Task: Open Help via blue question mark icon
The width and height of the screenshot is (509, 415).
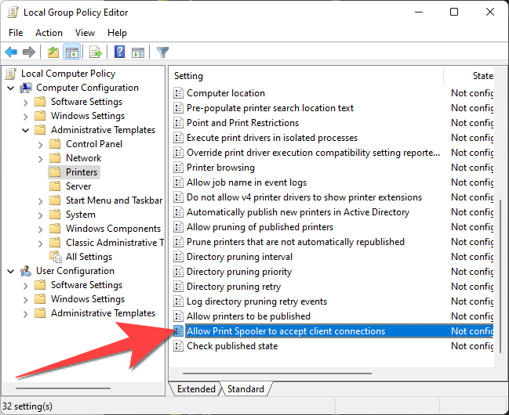Action: tap(119, 52)
